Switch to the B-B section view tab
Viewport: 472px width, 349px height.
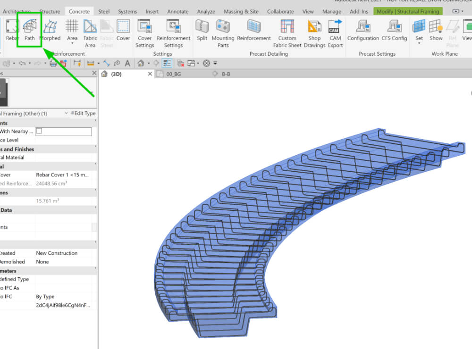(x=226, y=74)
